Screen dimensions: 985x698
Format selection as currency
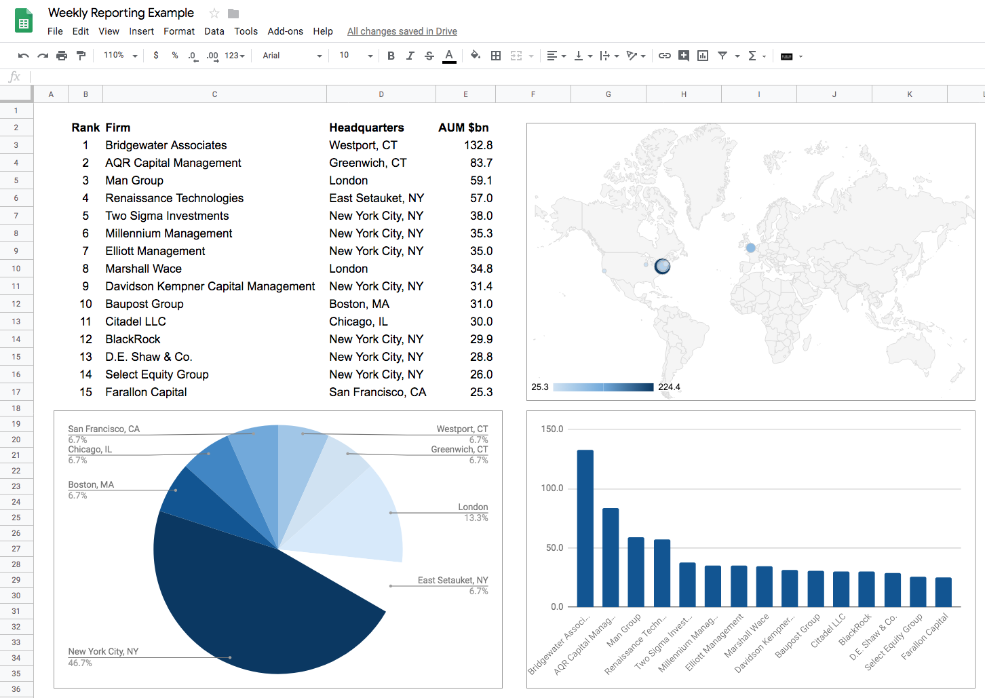tap(155, 56)
